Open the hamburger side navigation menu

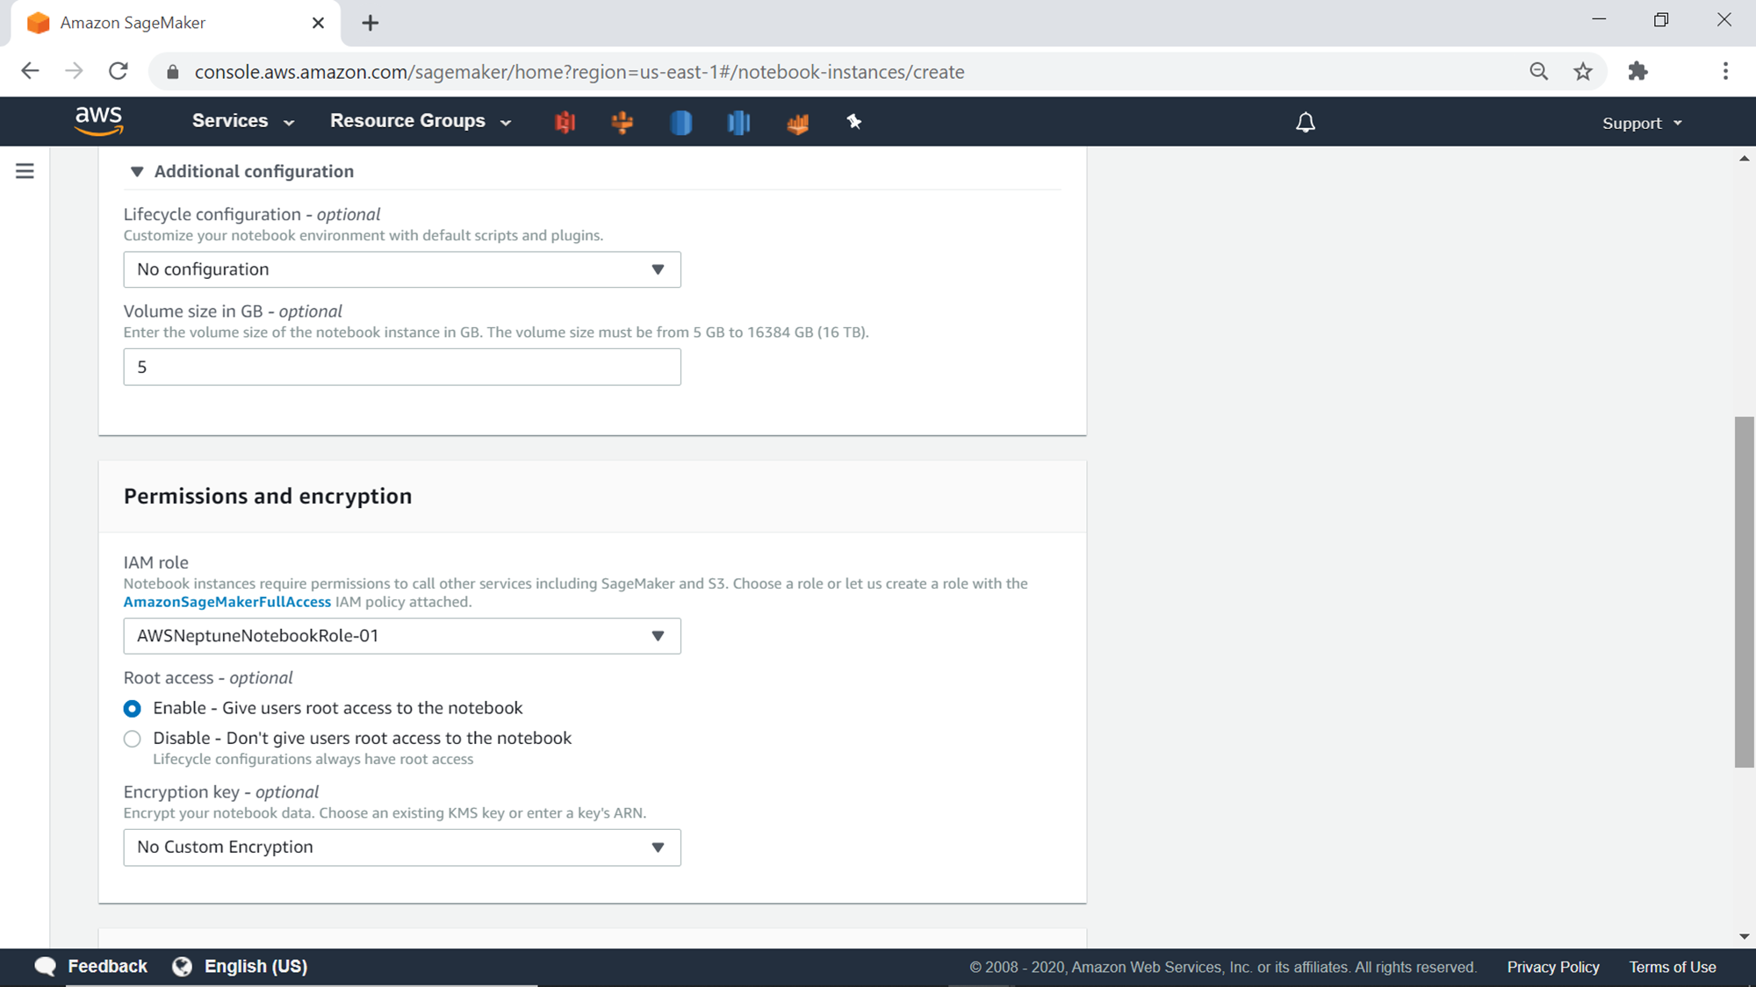click(x=25, y=171)
